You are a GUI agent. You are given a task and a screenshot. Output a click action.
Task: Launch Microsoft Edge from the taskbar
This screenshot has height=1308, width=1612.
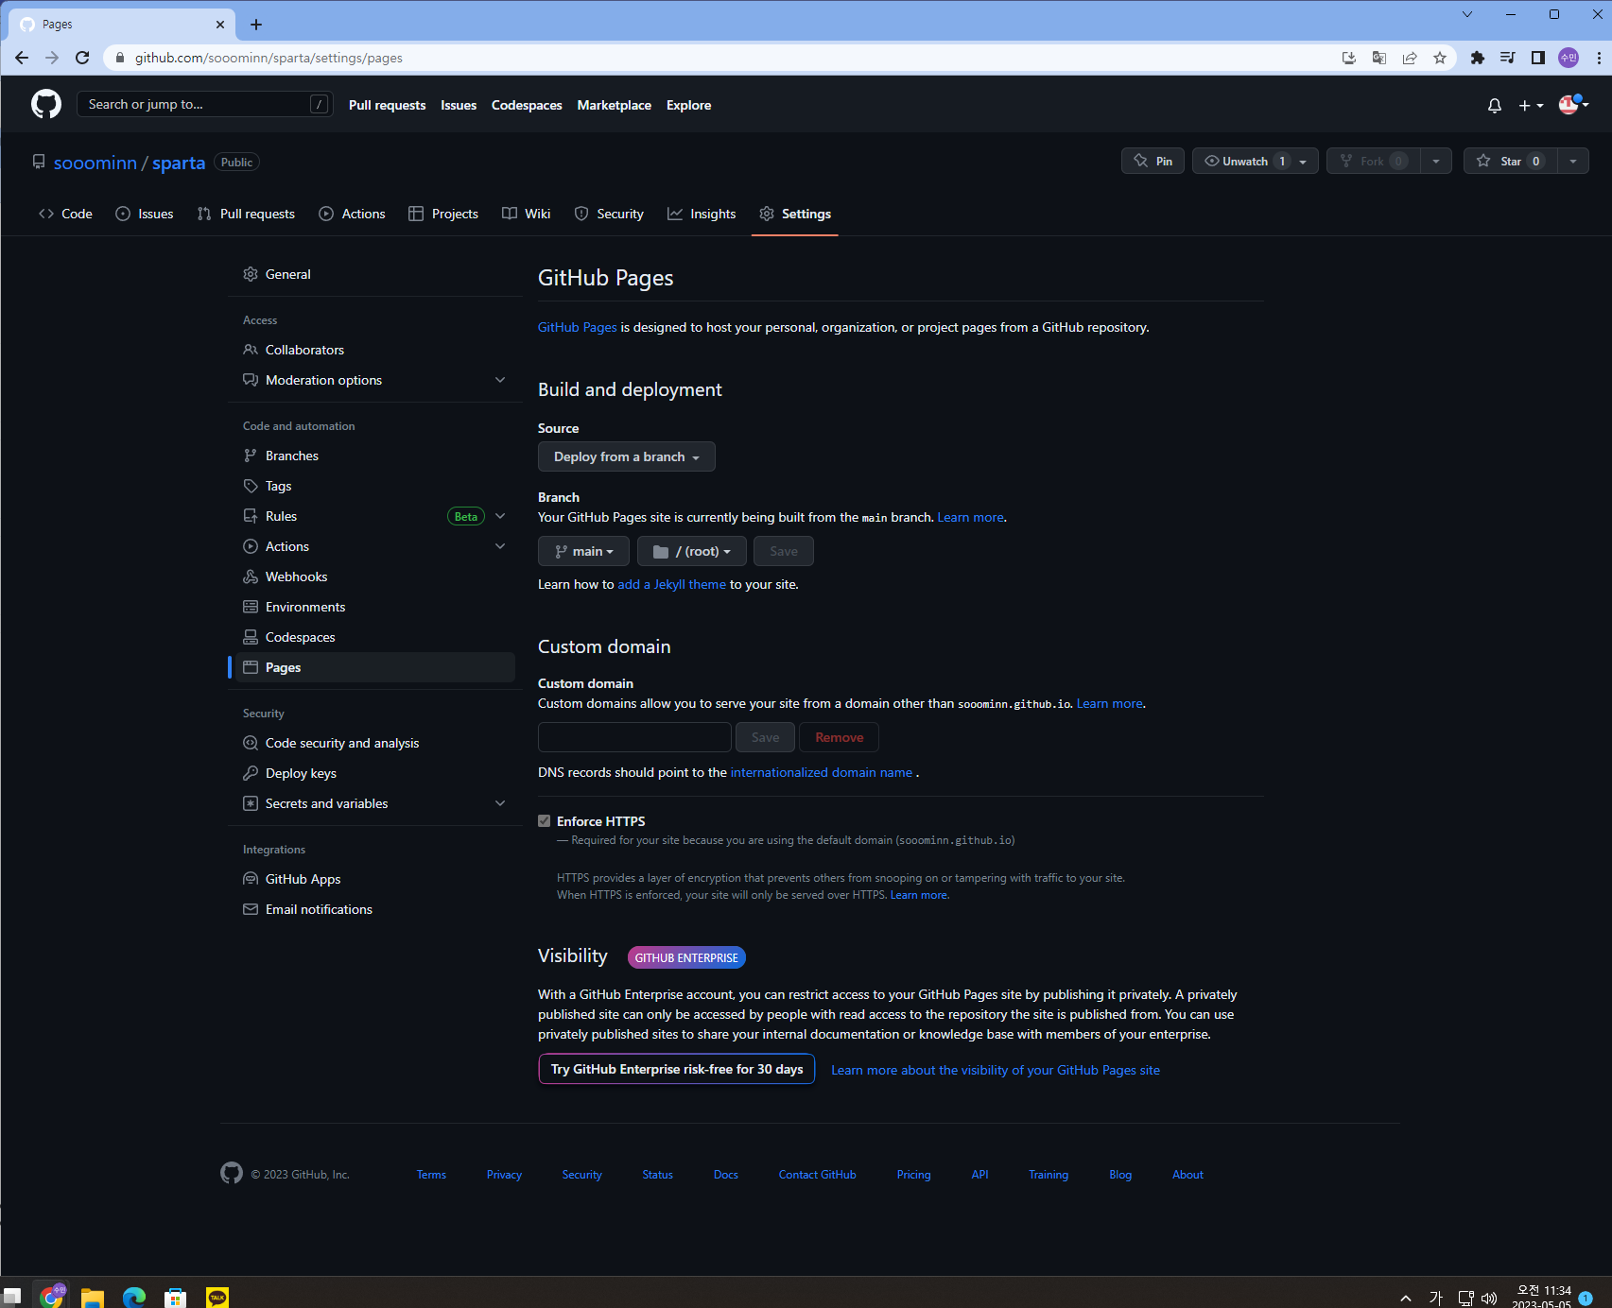tap(134, 1297)
